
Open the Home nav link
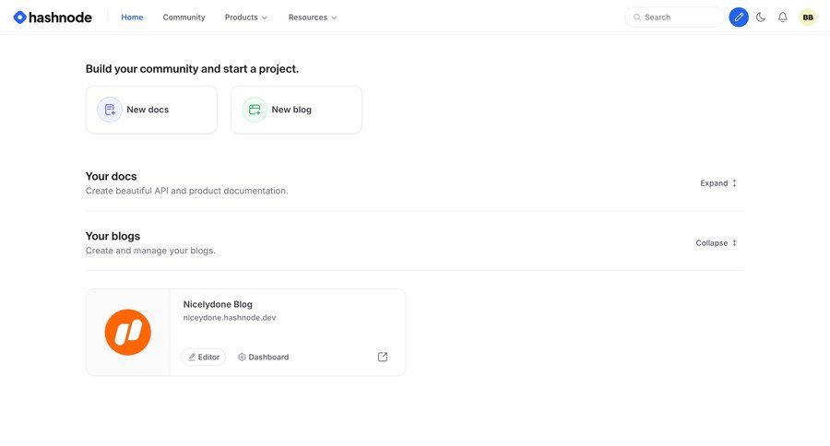132,18
